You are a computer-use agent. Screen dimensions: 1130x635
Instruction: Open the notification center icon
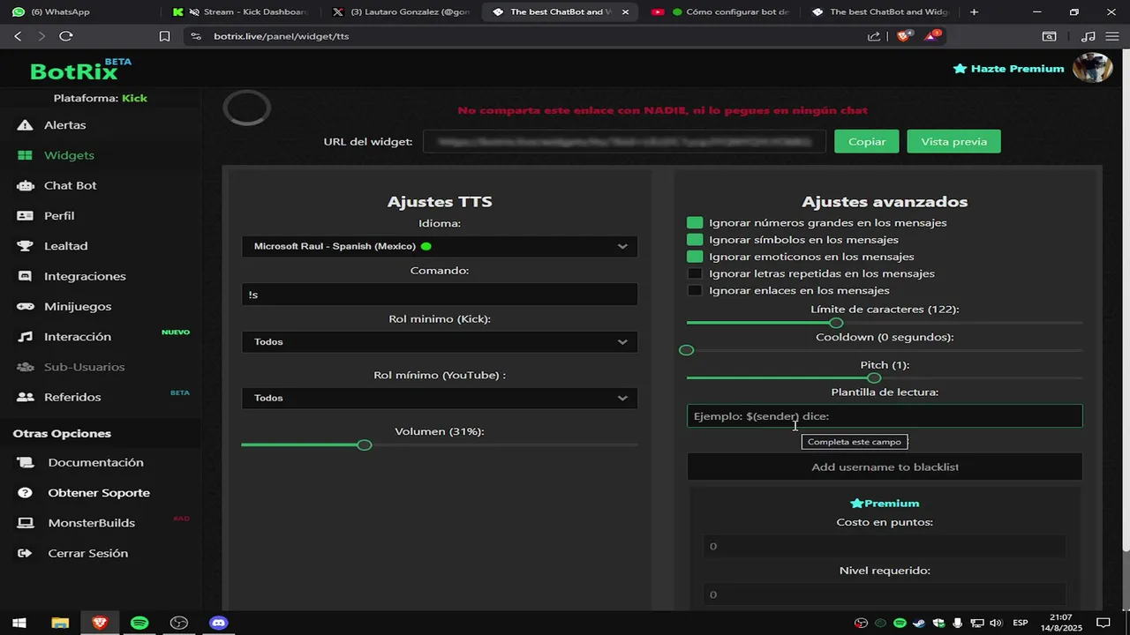(x=1103, y=623)
